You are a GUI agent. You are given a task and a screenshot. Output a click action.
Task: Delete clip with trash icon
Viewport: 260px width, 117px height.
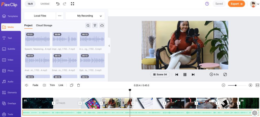click(x=78, y=85)
